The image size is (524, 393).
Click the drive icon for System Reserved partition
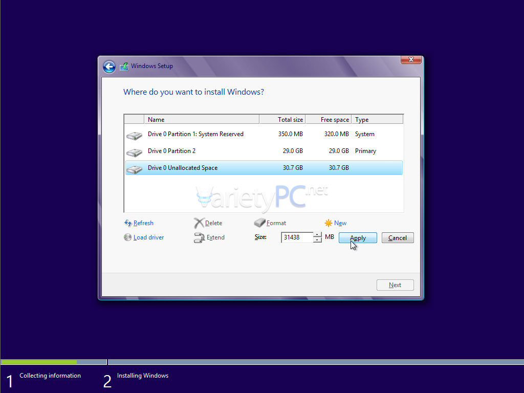click(x=135, y=135)
